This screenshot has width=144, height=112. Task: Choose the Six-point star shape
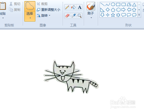(x=118, y=15)
